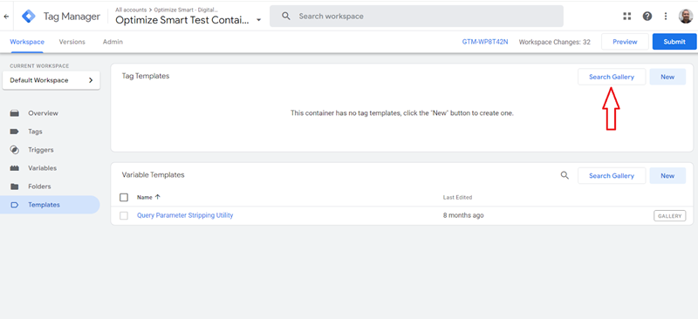Tick the Query Parameter Stripping Utility checkbox
Viewport: 698px width, 319px height.
124,215
